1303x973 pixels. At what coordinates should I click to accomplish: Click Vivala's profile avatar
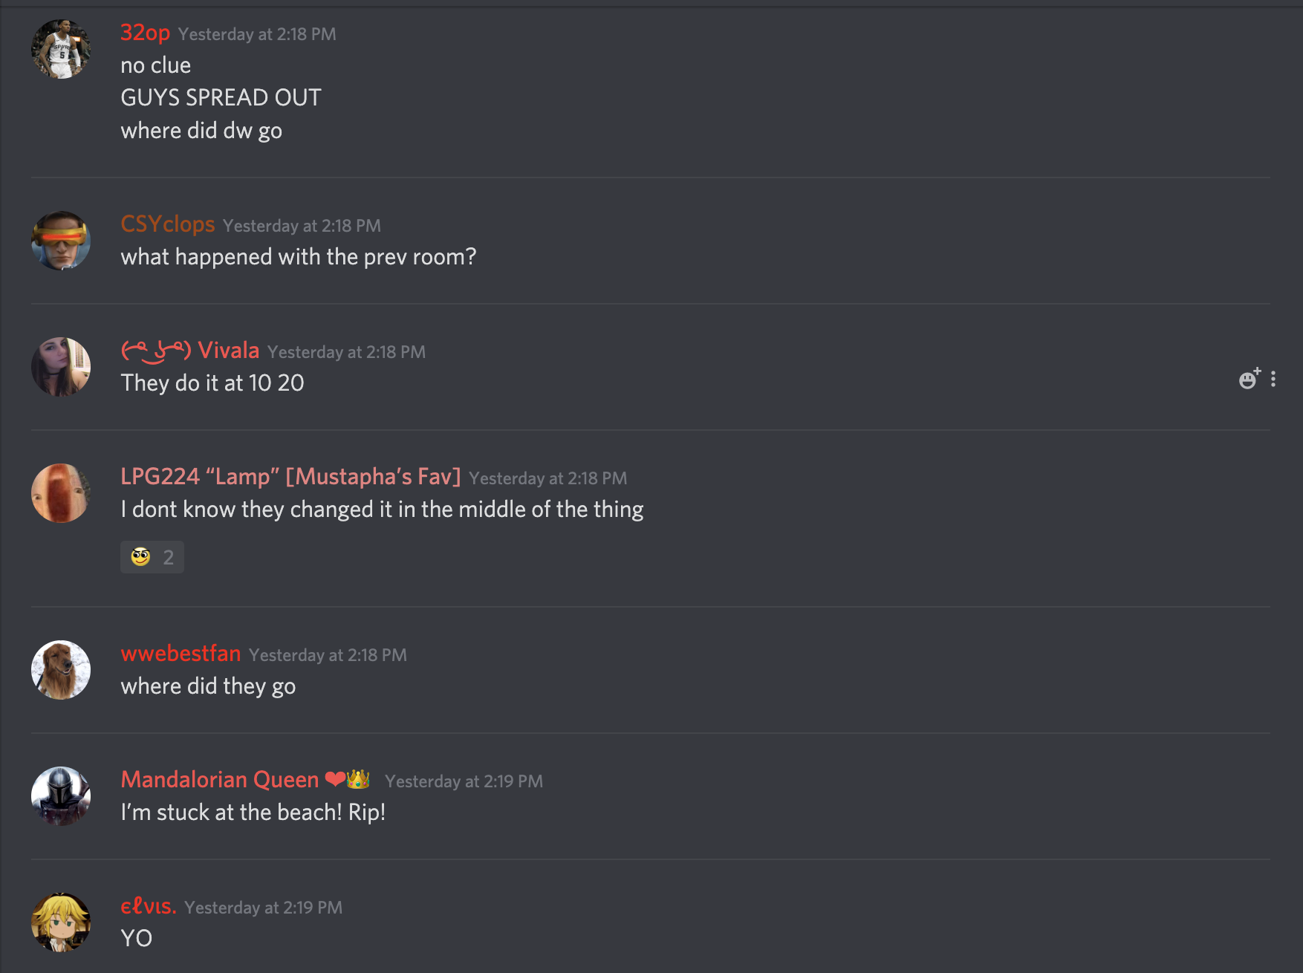(61, 367)
